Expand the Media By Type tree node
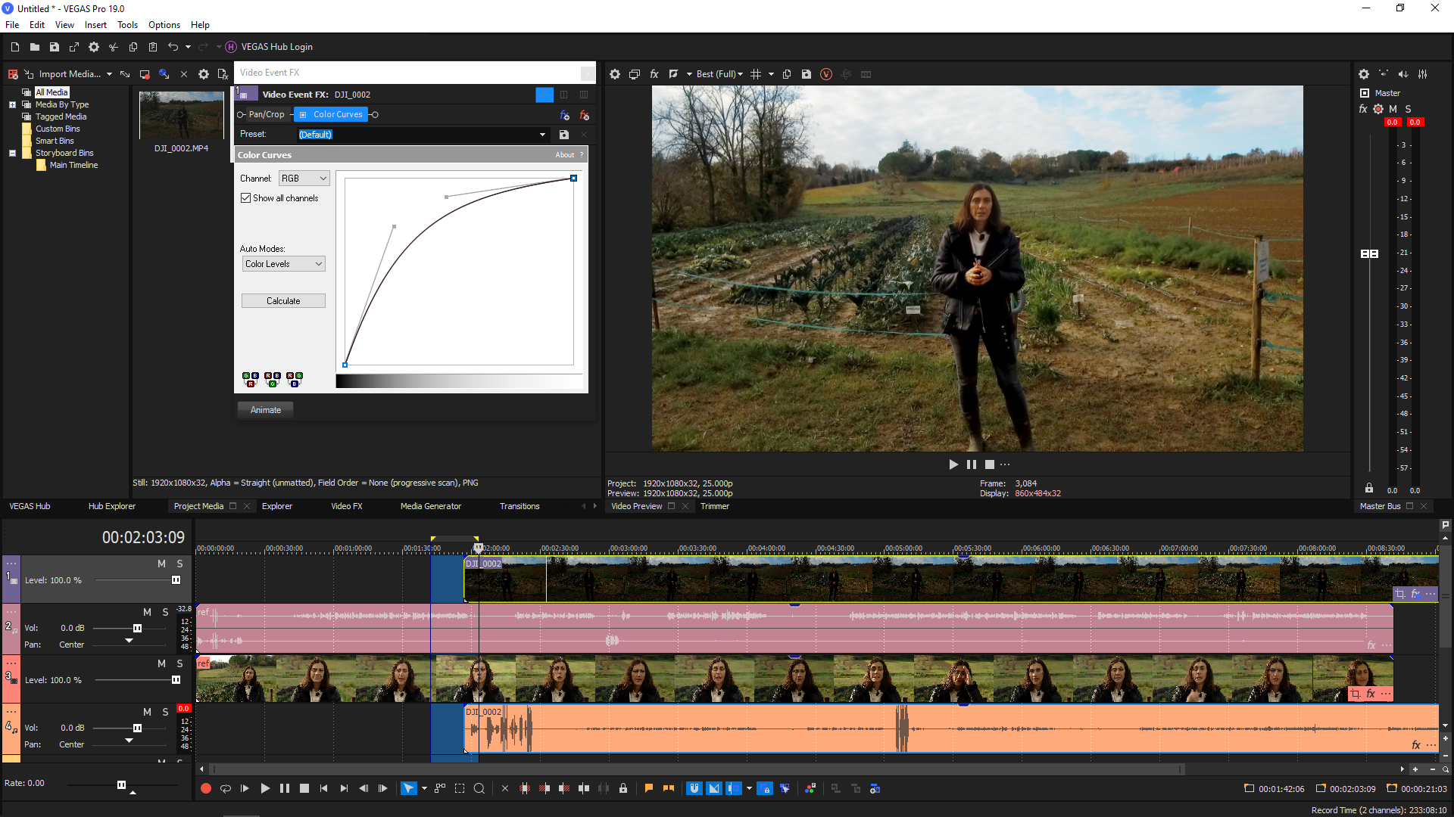 [x=12, y=104]
